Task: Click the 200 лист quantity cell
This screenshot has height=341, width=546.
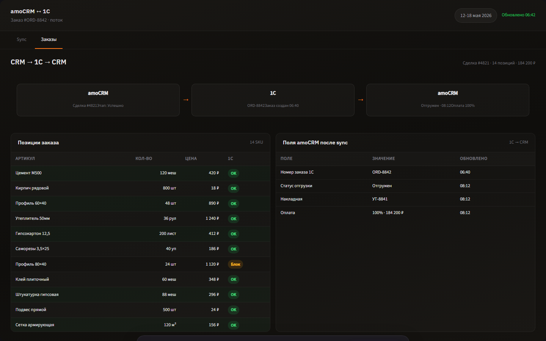Action: (168, 234)
